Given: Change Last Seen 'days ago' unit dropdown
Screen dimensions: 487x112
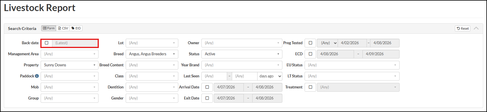Looking at the screenshot, I should pyautogui.click(x=270, y=76).
